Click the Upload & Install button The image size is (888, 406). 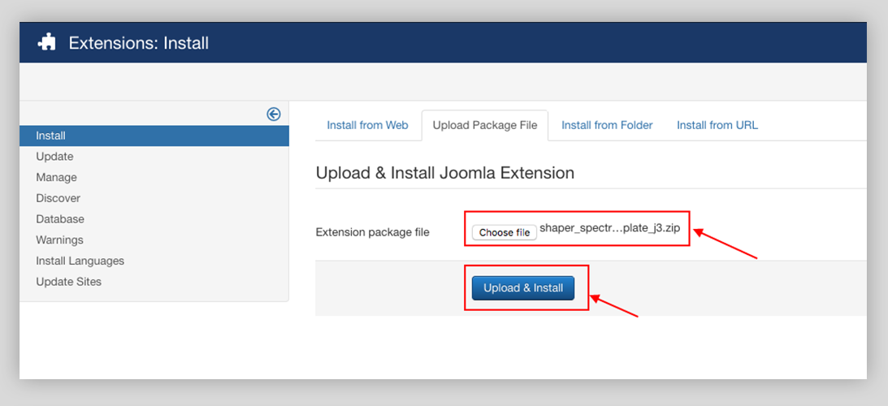[x=523, y=288]
